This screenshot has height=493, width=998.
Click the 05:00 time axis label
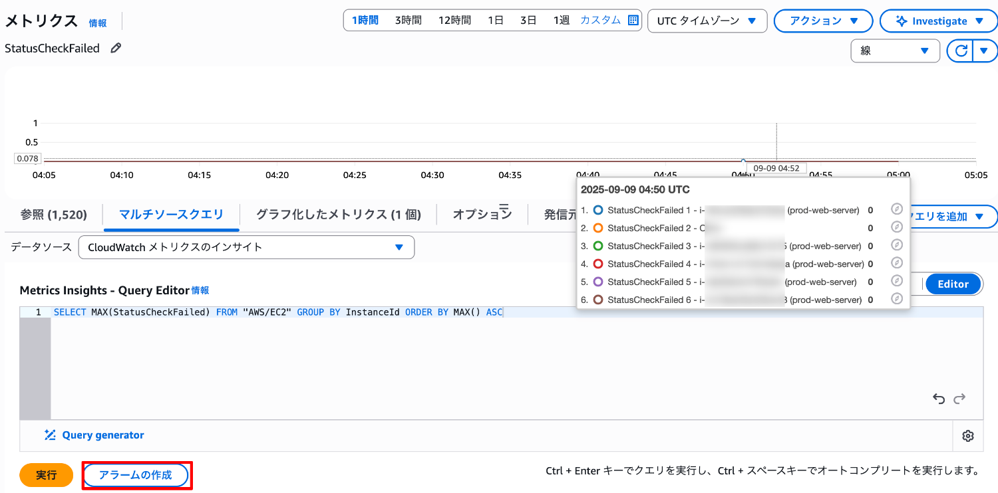[x=898, y=175]
